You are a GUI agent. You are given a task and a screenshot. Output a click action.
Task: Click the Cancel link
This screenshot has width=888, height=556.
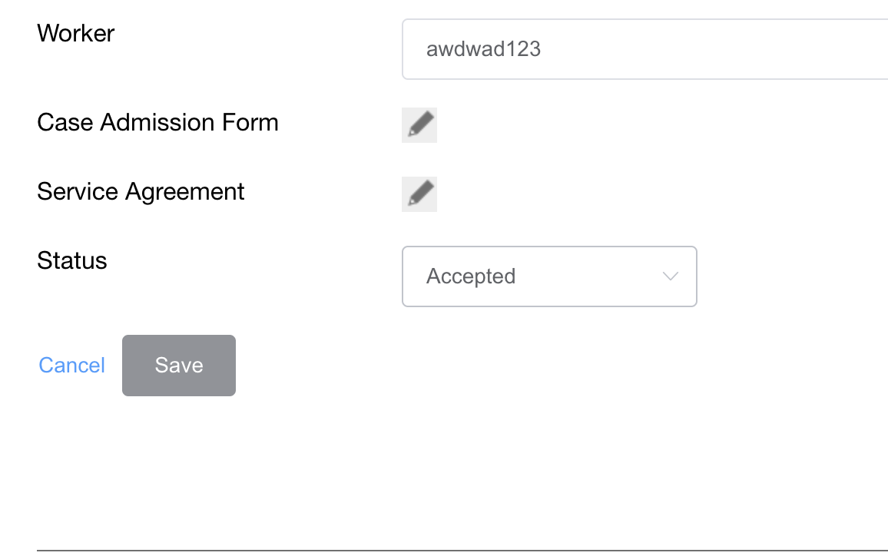[72, 366]
